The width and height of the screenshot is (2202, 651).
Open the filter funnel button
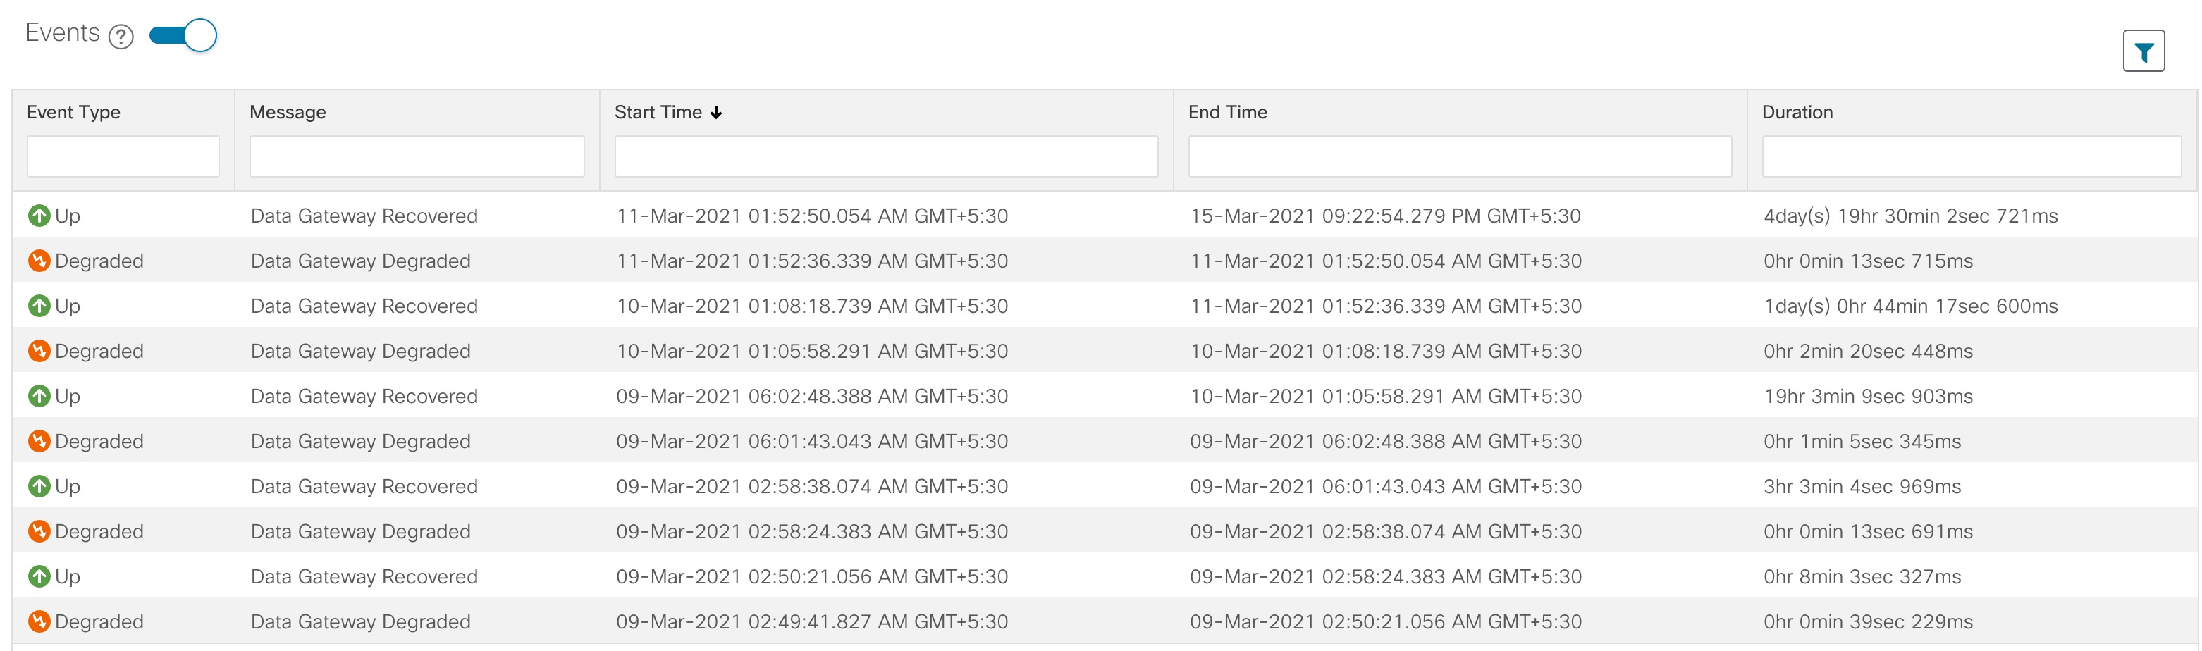pyautogui.click(x=2142, y=52)
